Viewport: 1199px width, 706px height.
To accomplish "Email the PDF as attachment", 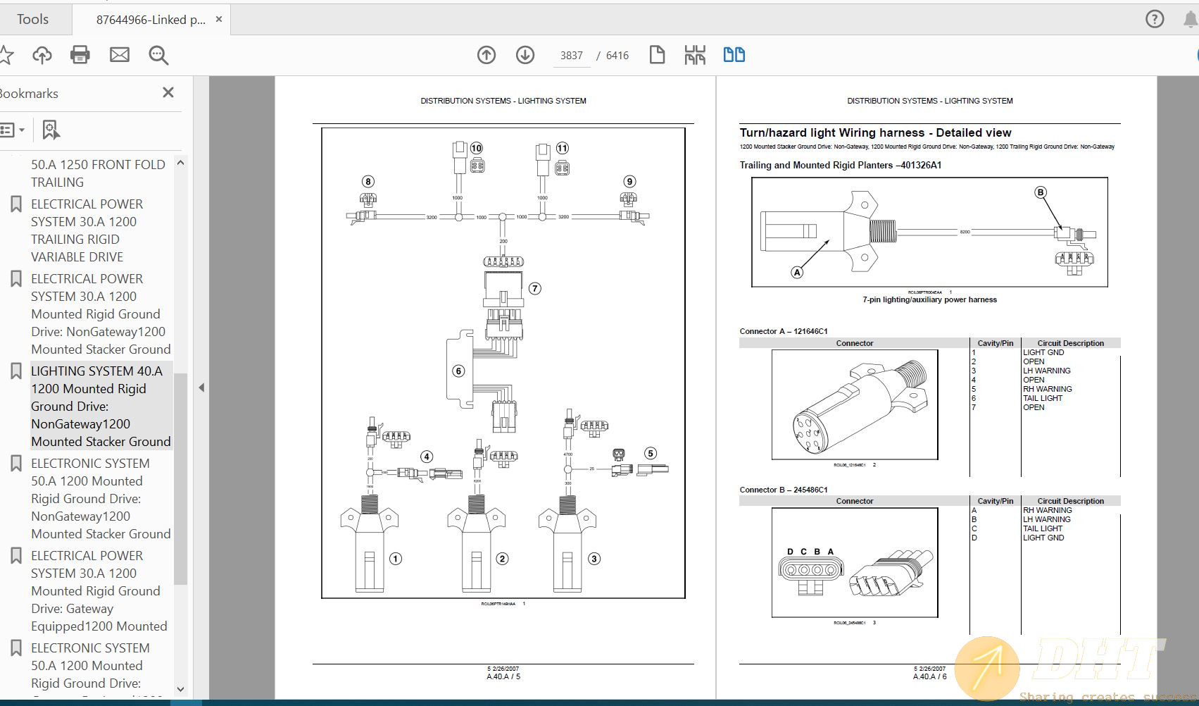I will pyautogui.click(x=119, y=55).
